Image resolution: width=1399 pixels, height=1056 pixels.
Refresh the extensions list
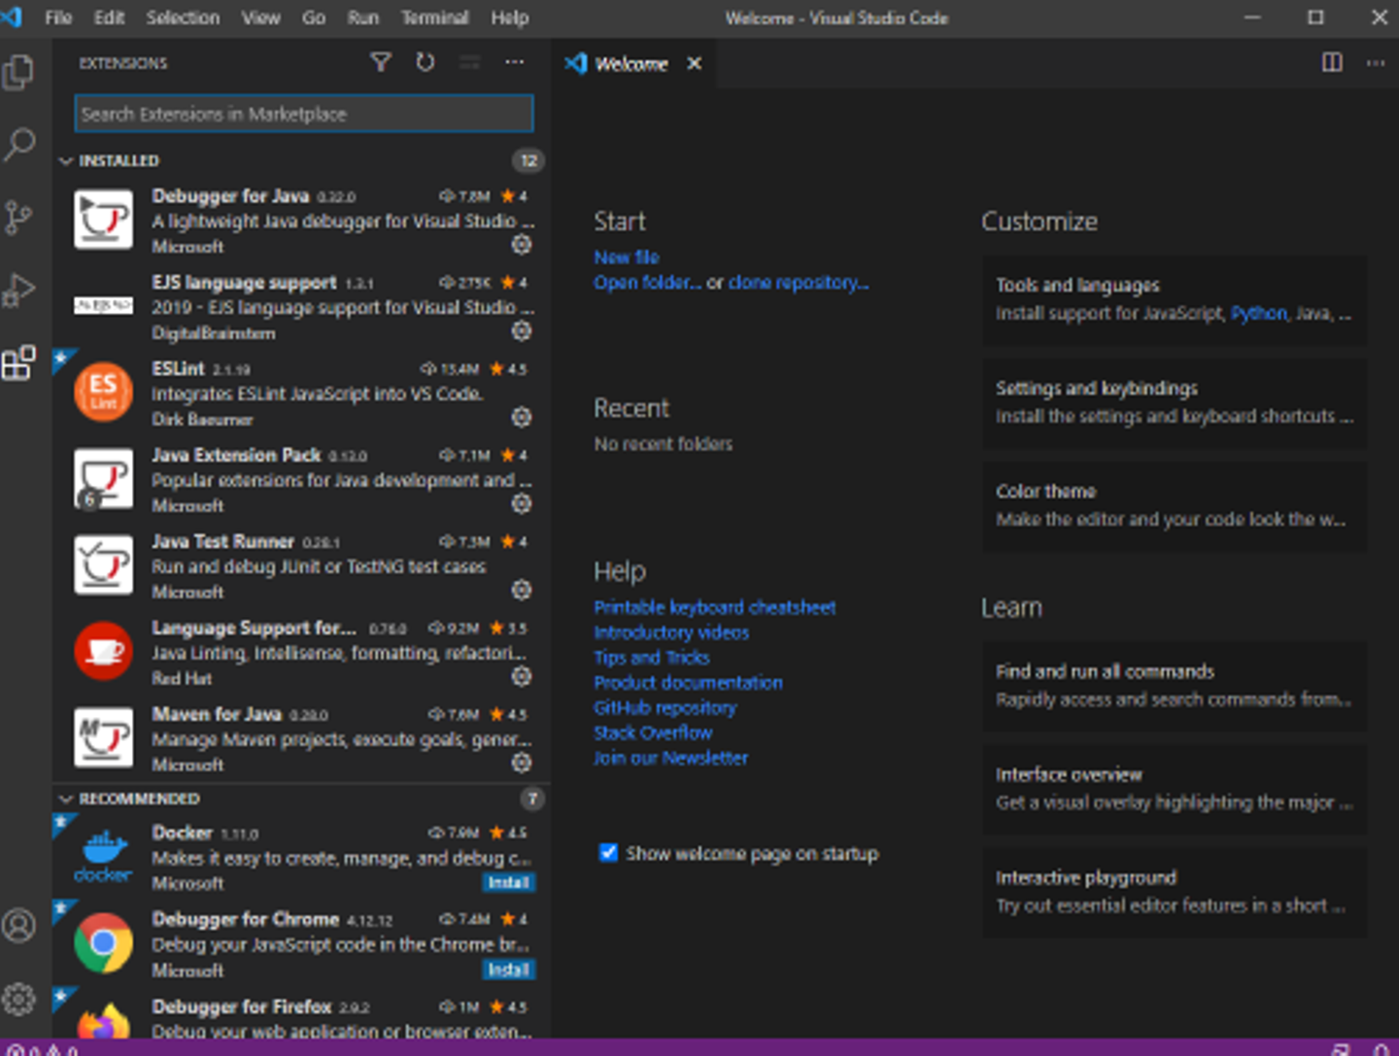[x=426, y=63]
